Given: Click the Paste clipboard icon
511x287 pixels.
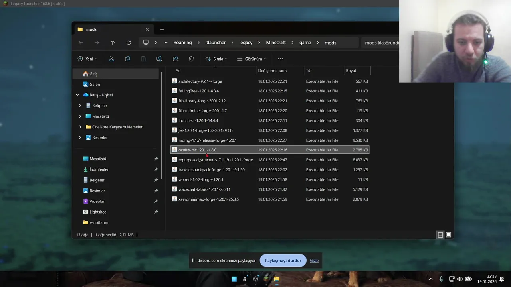Looking at the screenshot, I should 143,59.
